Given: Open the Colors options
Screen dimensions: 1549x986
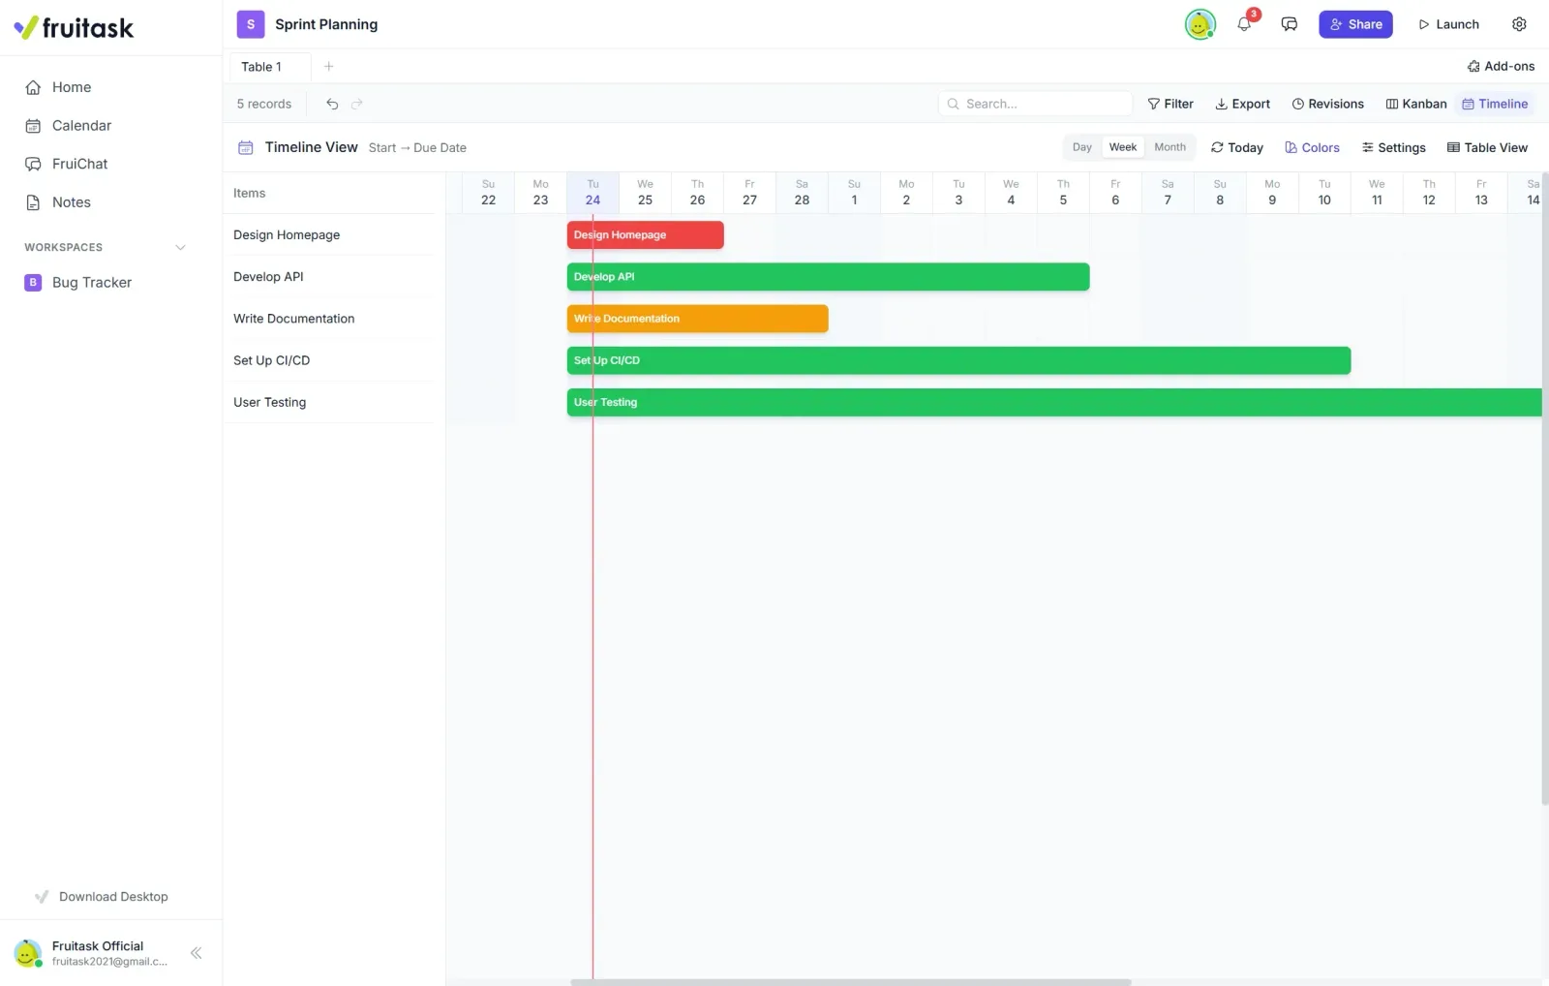Looking at the screenshot, I should tap(1312, 147).
